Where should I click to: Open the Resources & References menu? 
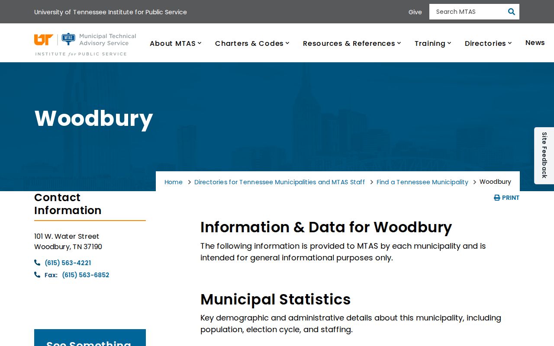349,43
